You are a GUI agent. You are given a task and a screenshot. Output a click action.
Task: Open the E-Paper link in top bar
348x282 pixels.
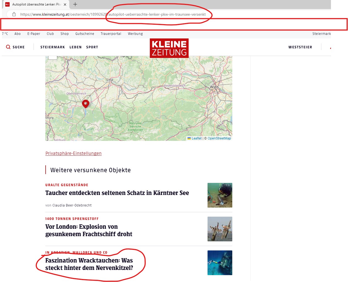tap(34, 34)
